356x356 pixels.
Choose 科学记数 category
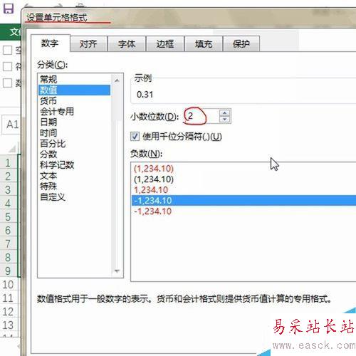[74, 165]
